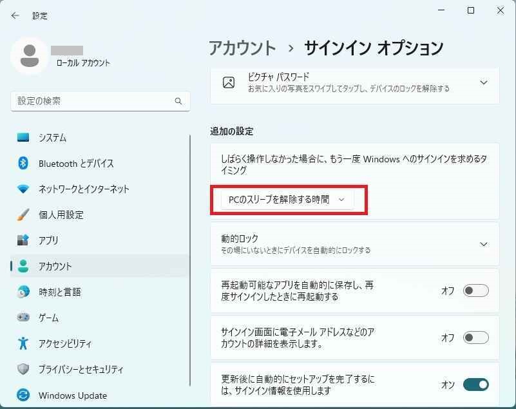Click the ゲーム controller icon

[23, 317]
